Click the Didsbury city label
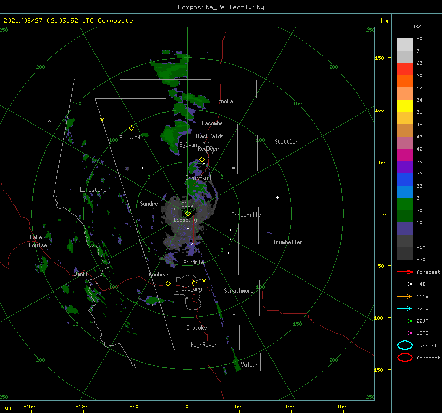 pos(185,220)
